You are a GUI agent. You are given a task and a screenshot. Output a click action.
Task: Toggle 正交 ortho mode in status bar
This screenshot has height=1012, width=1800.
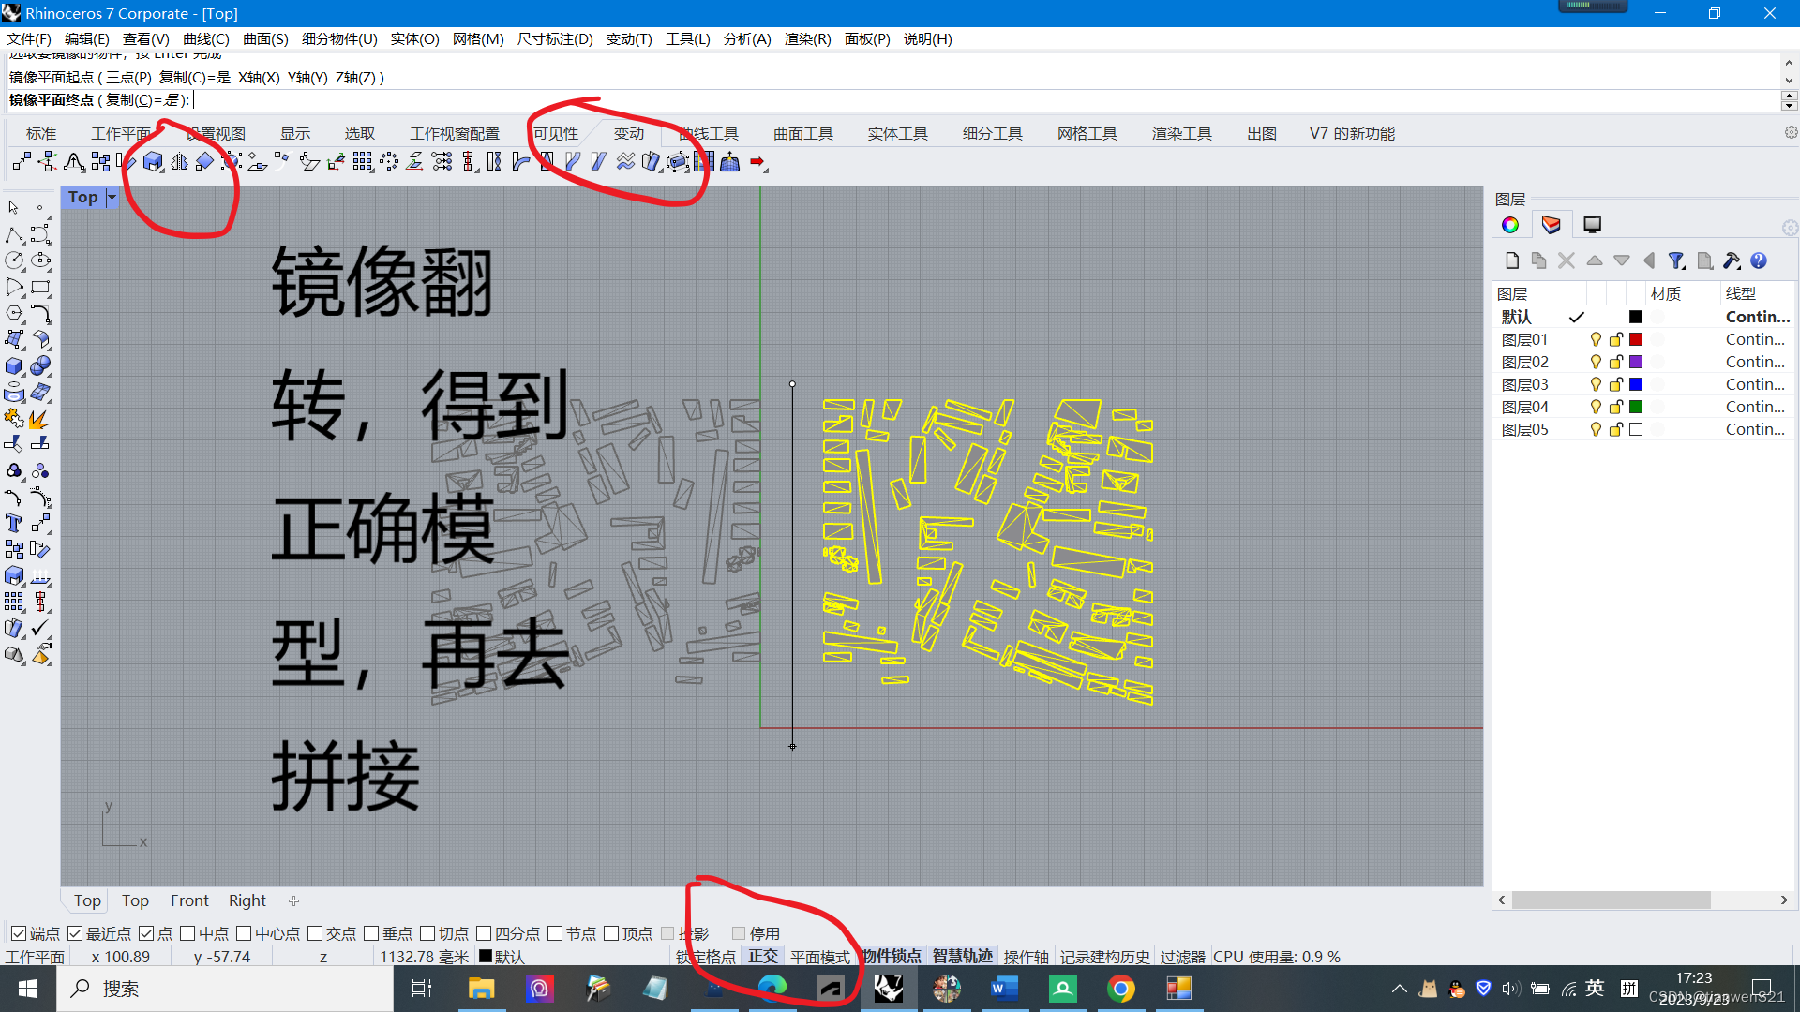(762, 957)
